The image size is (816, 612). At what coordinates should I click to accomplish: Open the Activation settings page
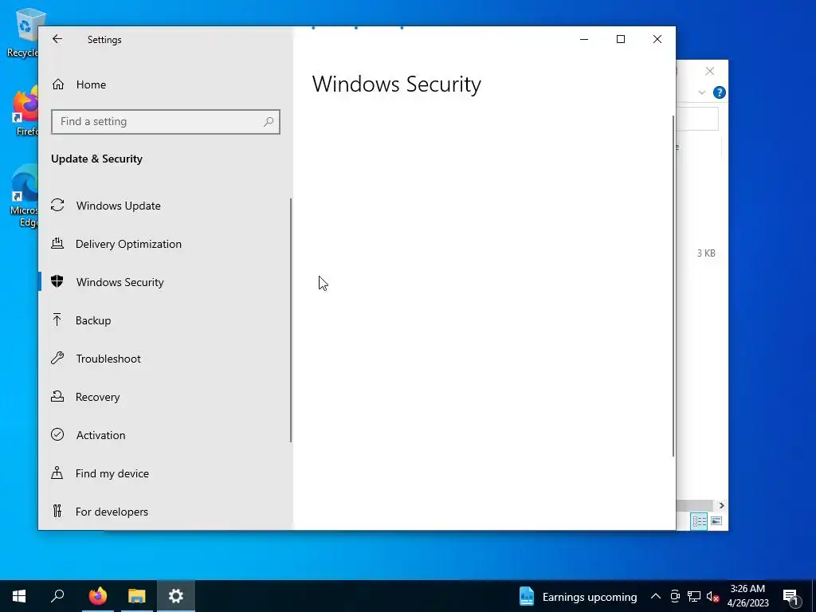tap(166, 434)
